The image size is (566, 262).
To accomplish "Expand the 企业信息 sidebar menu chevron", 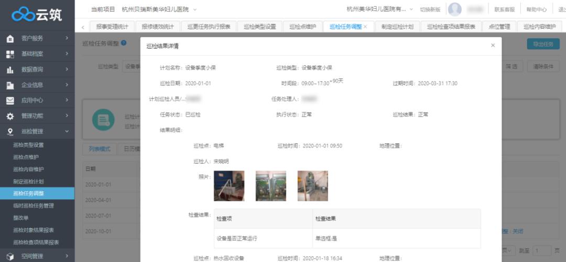I will (x=67, y=85).
